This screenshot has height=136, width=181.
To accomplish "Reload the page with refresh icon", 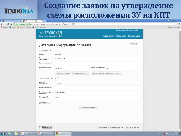I will point(8,24).
